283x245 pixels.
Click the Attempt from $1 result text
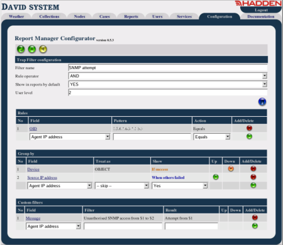[x=179, y=218]
